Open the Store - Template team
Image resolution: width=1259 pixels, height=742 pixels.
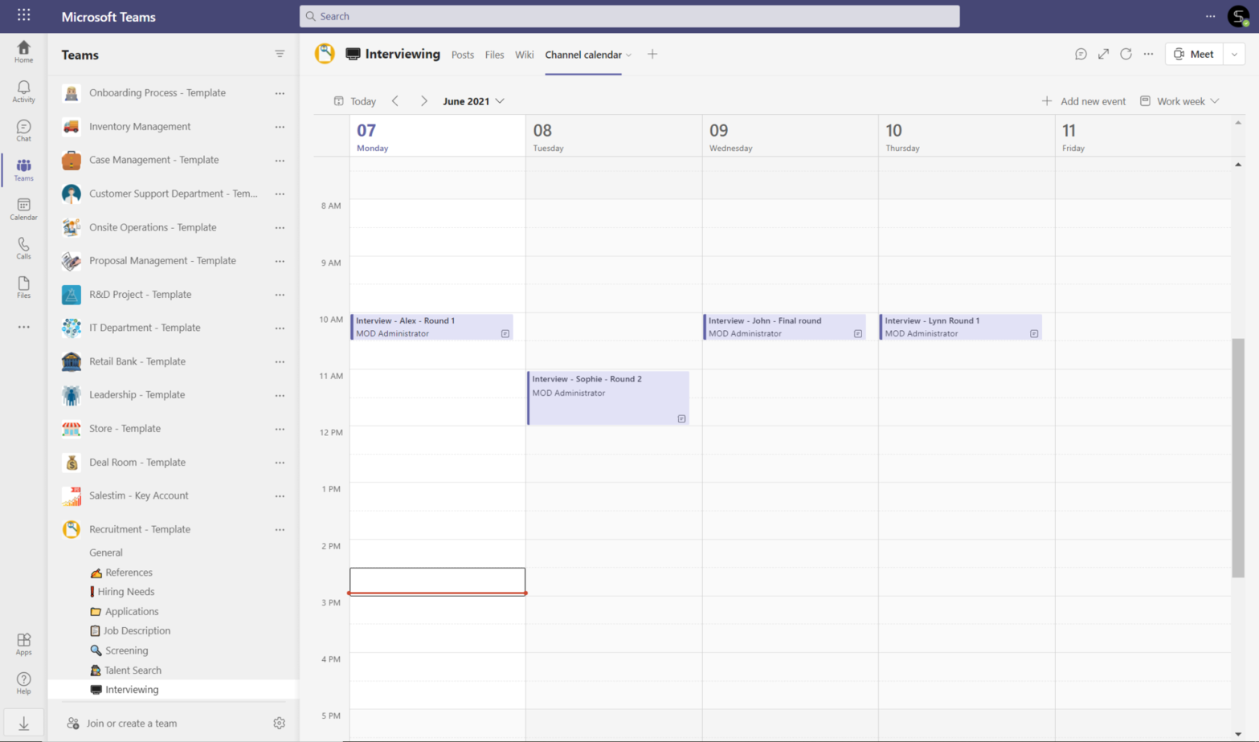pyautogui.click(x=125, y=429)
